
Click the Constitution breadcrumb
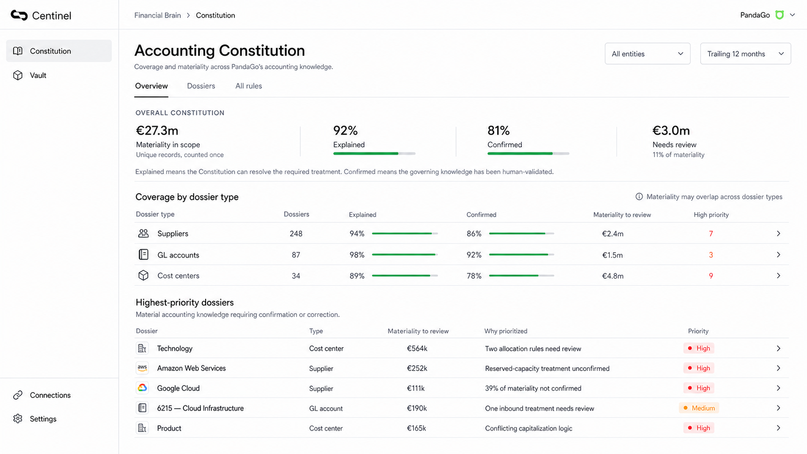[215, 15]
